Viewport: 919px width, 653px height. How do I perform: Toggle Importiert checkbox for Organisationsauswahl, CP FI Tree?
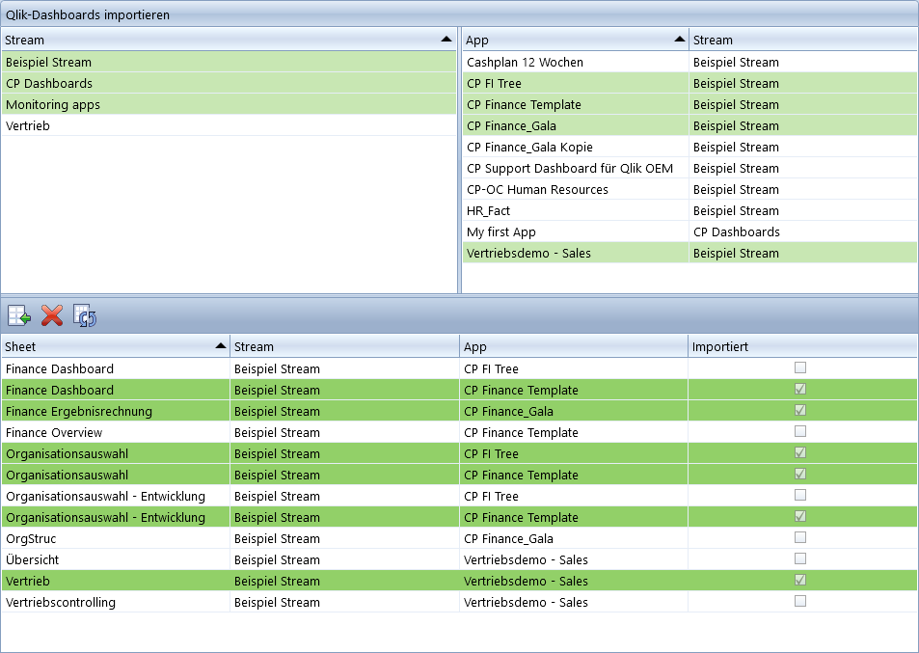coord(800,452)
